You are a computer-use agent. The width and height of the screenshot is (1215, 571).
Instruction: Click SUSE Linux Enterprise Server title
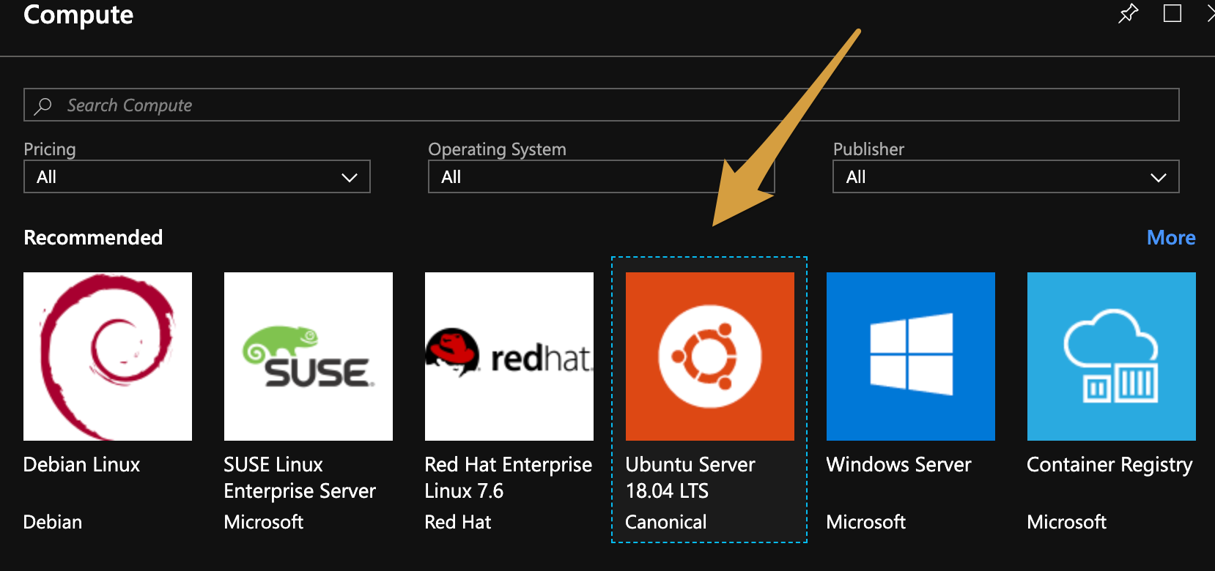300,477
